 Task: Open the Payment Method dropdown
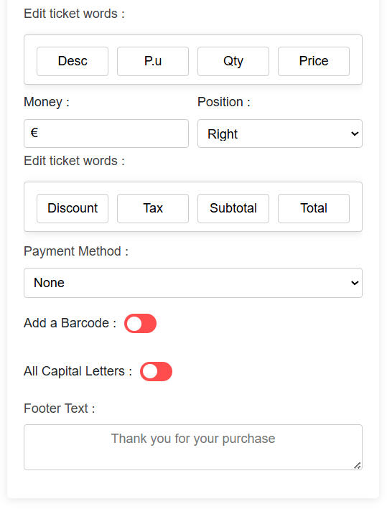coord(193,283)
